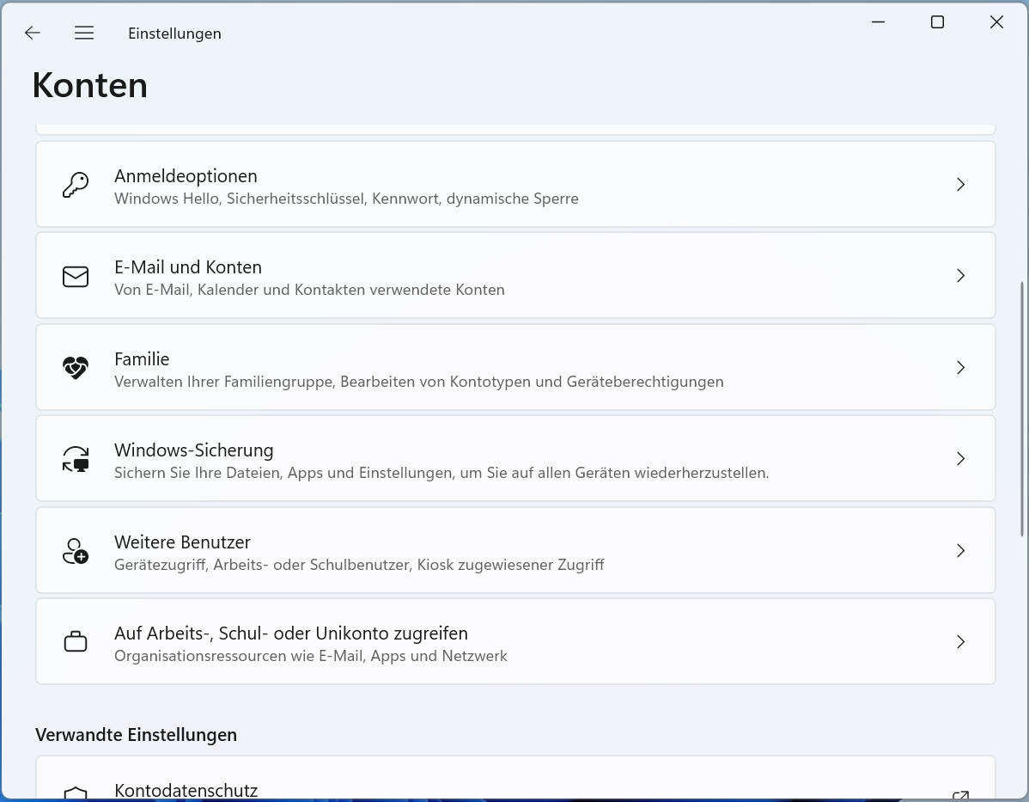The height and width of the screenshot is (802, 1029).
Task: Open Familie using its right chevron
Action: (961, 368)
